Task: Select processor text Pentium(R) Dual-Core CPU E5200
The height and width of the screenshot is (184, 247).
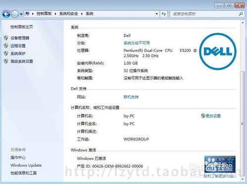Action: coord(157,50)
